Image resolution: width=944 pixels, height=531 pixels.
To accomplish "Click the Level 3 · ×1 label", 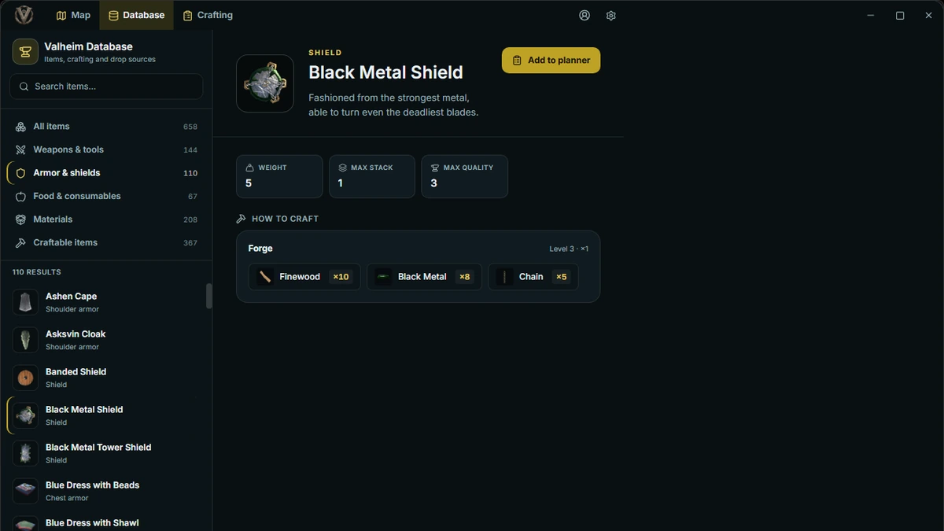I will 569,249.
